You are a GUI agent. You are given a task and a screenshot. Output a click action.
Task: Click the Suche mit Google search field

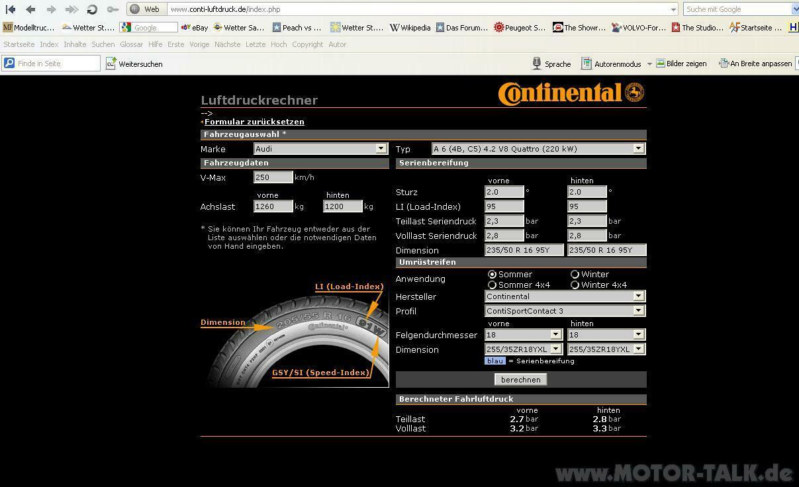coord(738,9)
